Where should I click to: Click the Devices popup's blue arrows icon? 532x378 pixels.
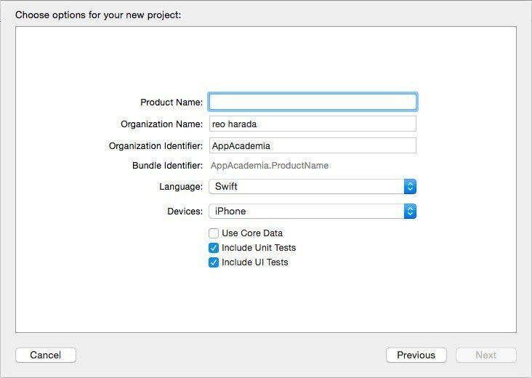tap(410, 212)
